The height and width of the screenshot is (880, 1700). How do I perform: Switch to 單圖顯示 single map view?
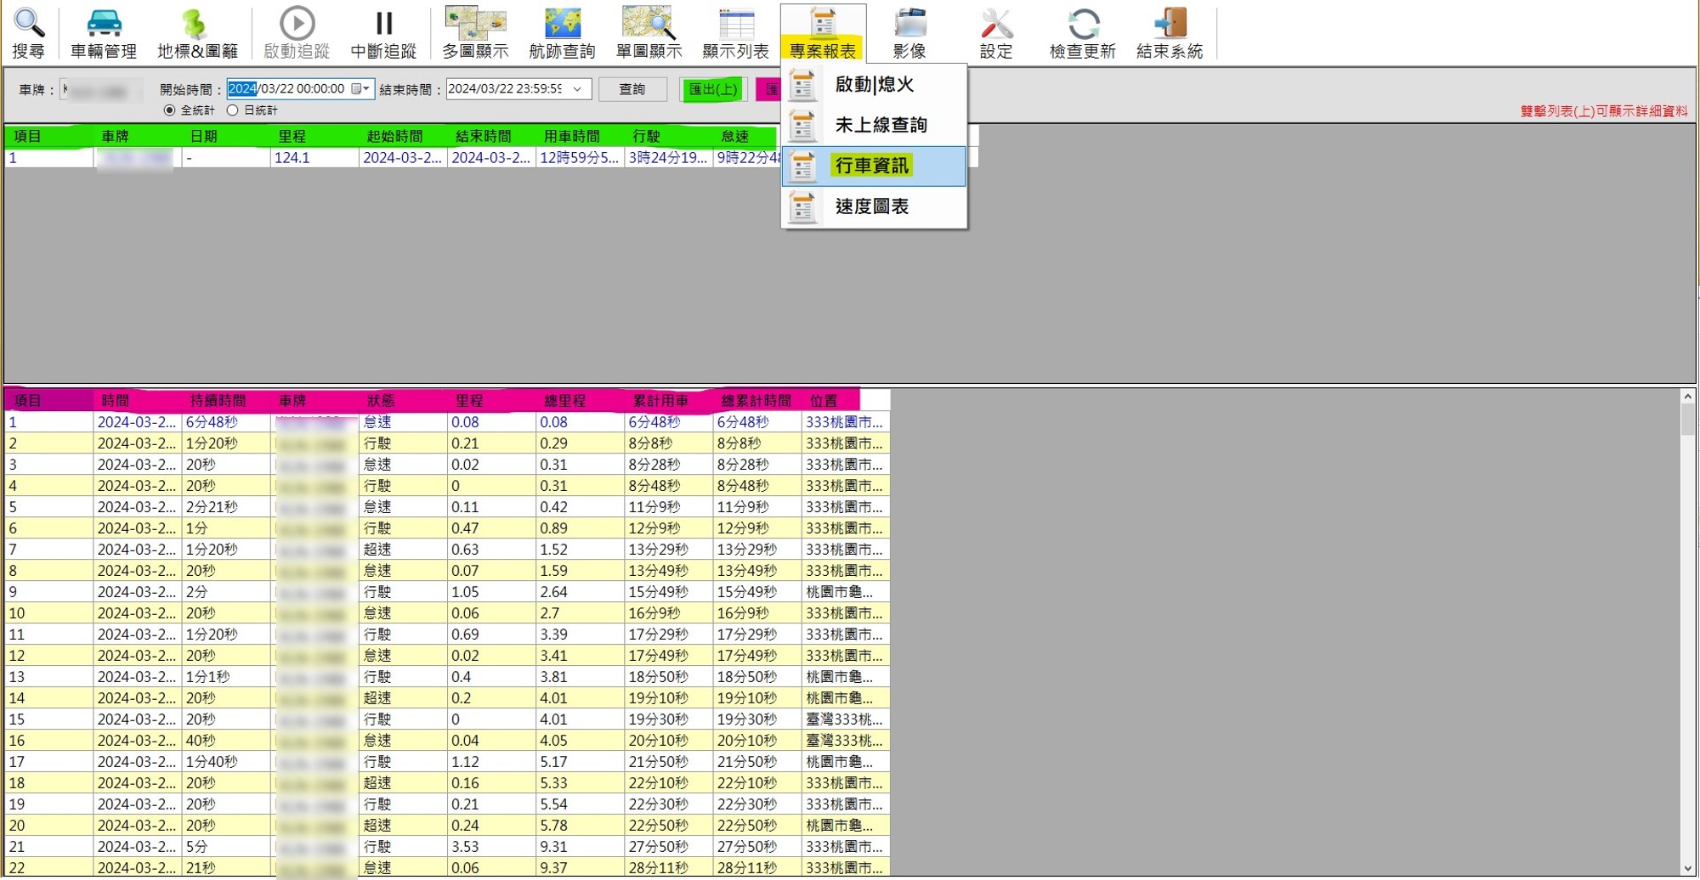pos(649,33)
